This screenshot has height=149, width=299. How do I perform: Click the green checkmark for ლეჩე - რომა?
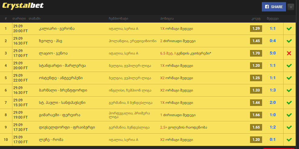point(289,139)
